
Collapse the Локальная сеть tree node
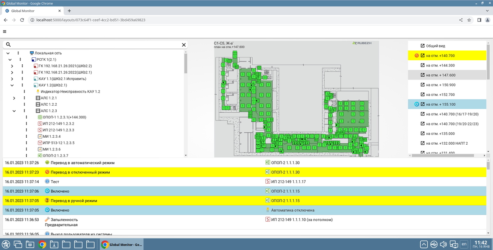8,53
